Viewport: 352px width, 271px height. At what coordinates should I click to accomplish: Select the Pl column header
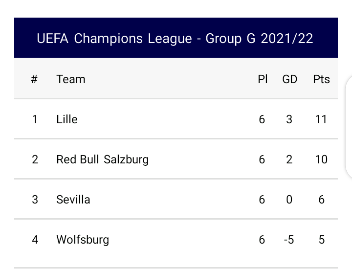pos(263,79)
